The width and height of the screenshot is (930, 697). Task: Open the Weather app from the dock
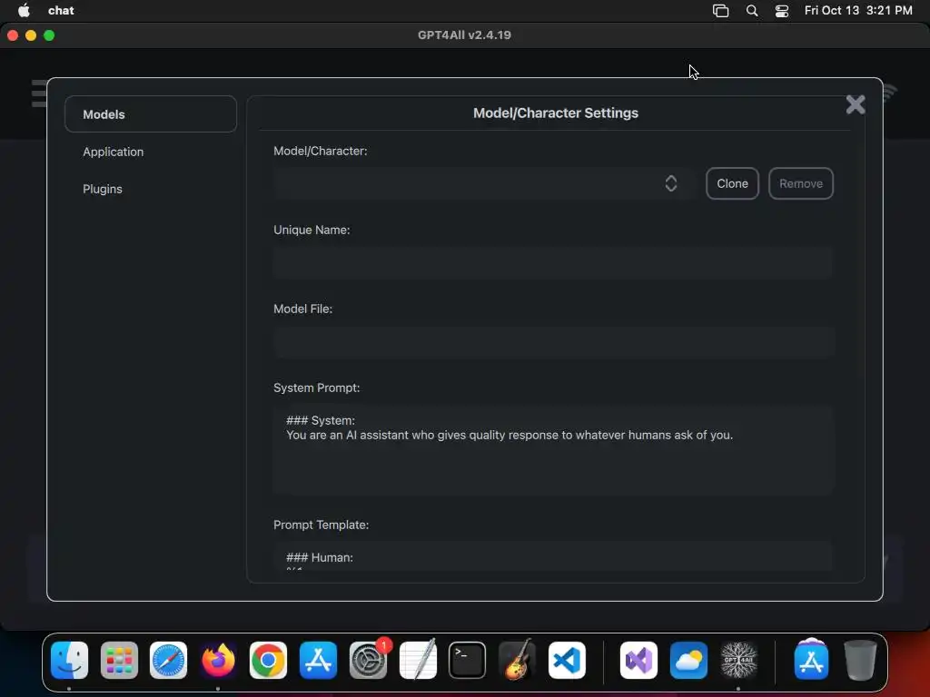(688, 661)
